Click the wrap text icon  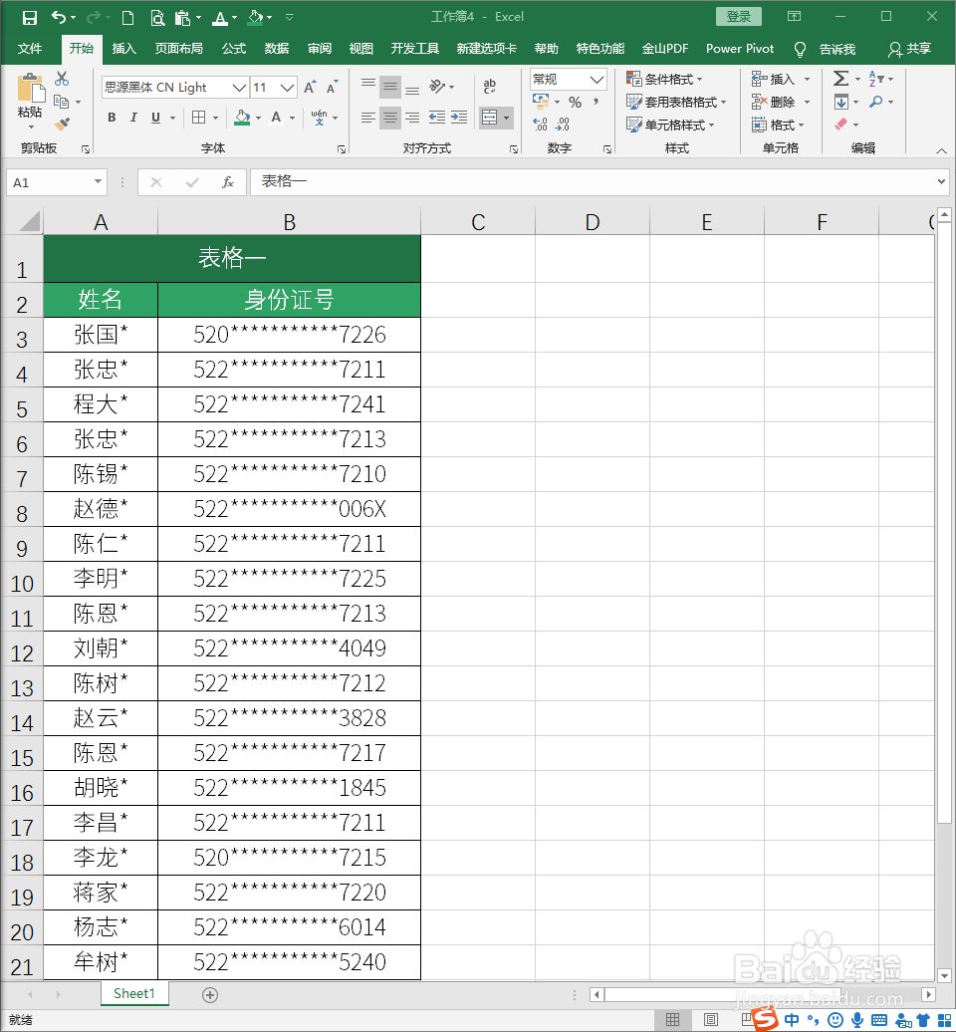coord(488,87)
